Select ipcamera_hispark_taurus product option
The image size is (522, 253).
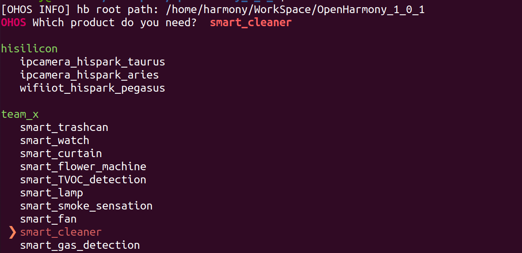click(x=92, y=62)
